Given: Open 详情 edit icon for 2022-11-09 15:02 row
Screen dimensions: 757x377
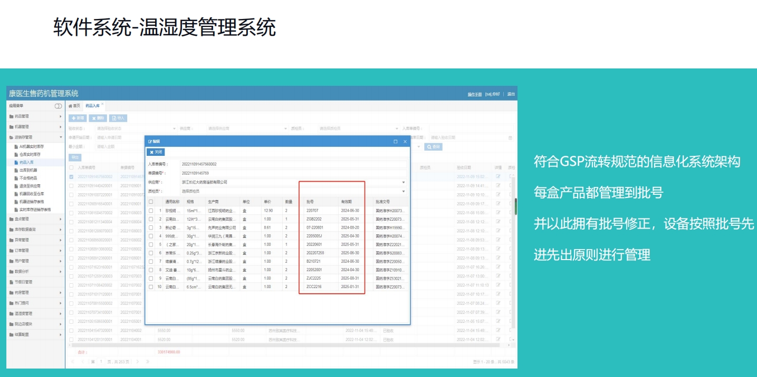Looking at the screenshot, I should (x=498, y=177).
